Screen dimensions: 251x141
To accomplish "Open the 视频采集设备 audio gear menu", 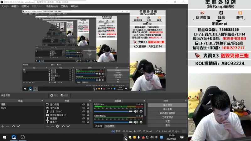I will pyautogui.click(x=141, y=122).
